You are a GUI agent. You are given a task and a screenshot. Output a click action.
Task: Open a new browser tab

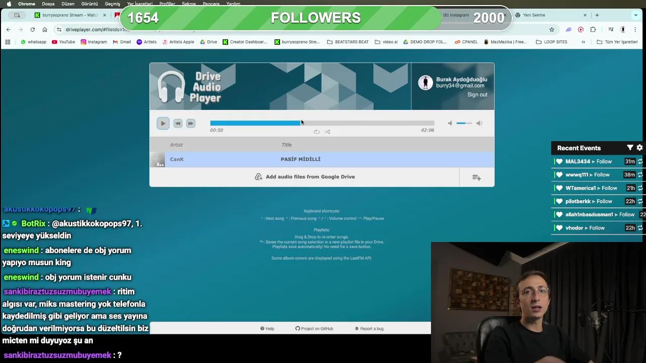[x=597, y=15]
